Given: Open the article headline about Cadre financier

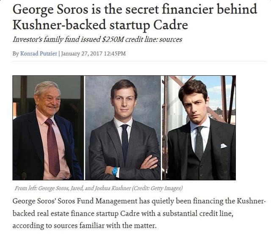Looking at the screenshot, I should coord(135,17).
